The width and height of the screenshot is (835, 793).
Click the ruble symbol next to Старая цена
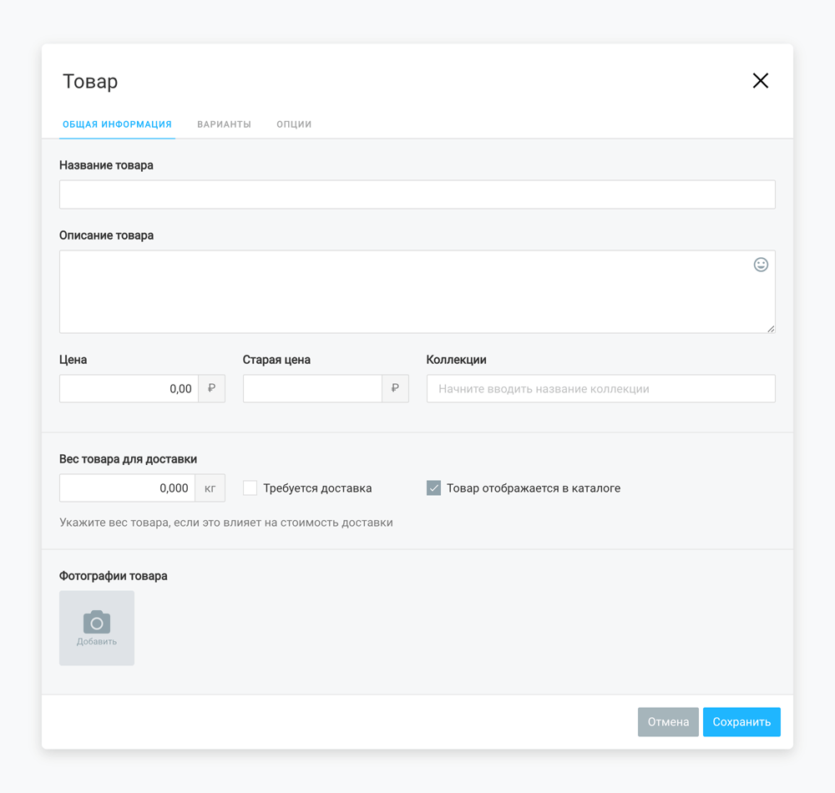click(x=395, y=388)
